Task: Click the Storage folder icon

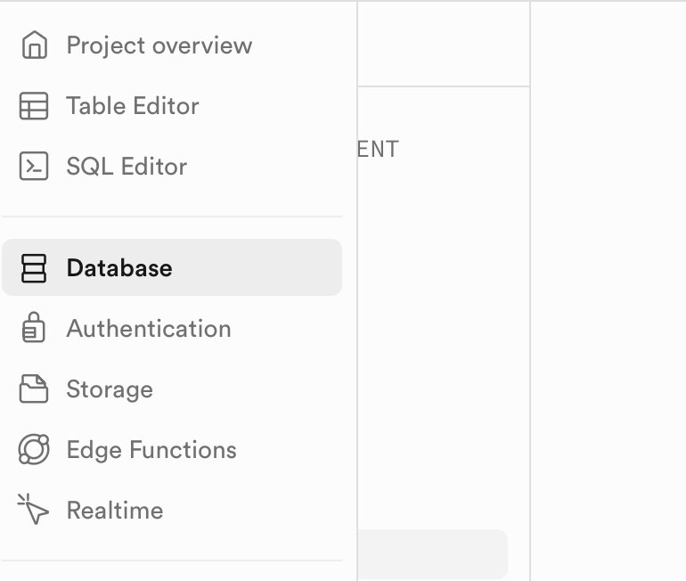Action: click(x=34, y=389)
